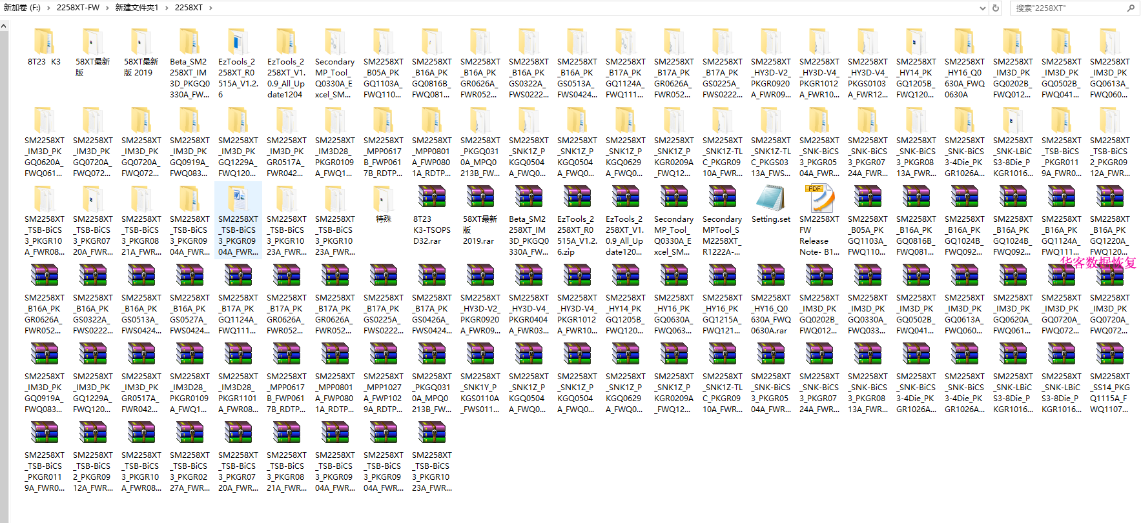Click the refresh button beside the address bar
Screen dimensions: 1141x523
click(x=996, y=8)
